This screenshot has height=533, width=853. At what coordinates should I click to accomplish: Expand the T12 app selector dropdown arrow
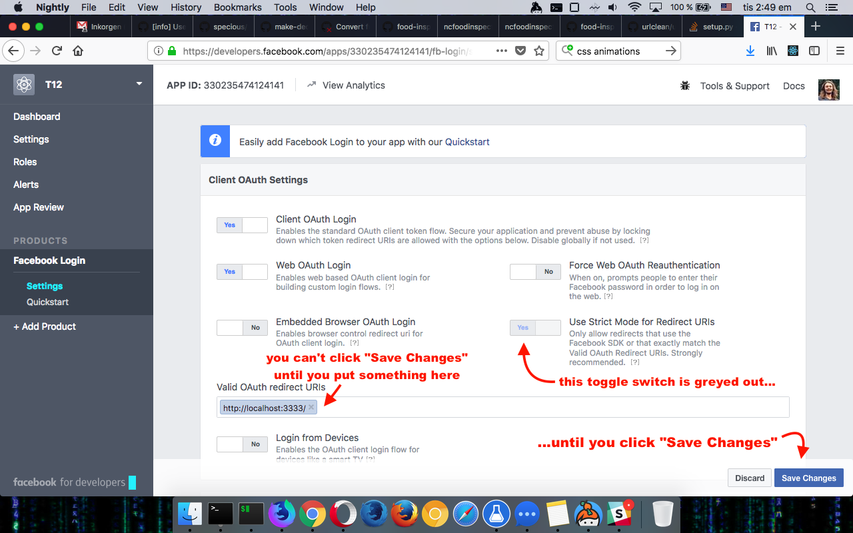coord(139,84)
